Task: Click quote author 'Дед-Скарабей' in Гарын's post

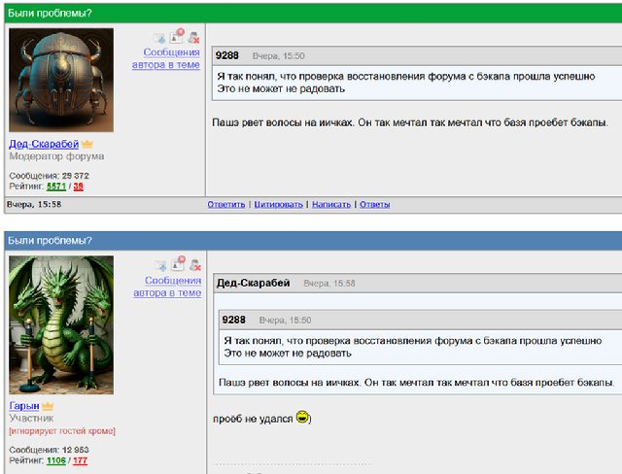Action: coord(253,283)
